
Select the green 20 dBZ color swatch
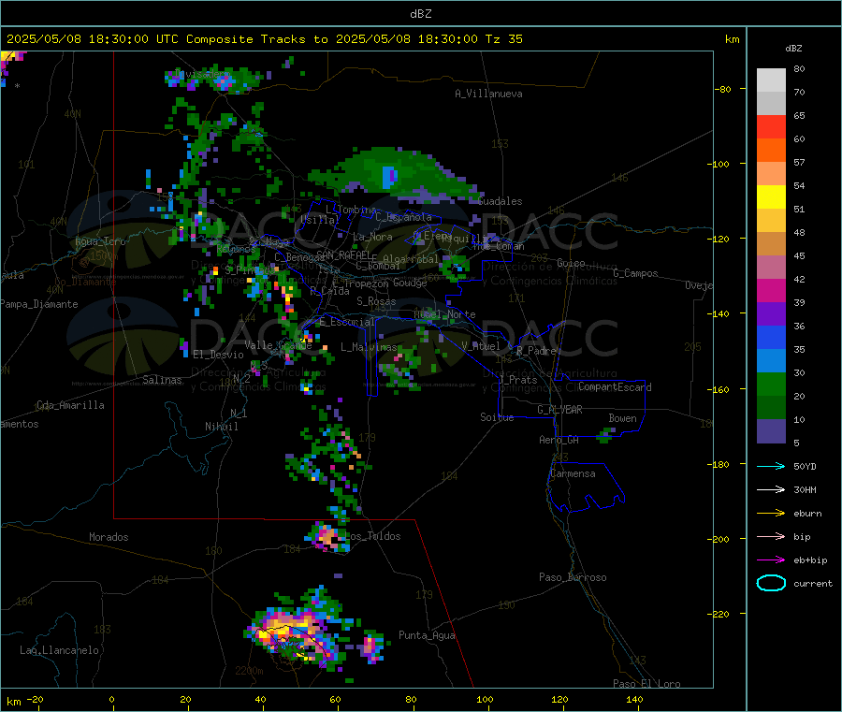[771, 384]
